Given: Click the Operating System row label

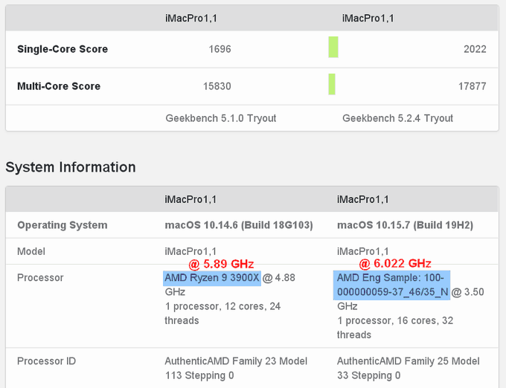Looking at the screenshot, I should click(x=63, y=225).
